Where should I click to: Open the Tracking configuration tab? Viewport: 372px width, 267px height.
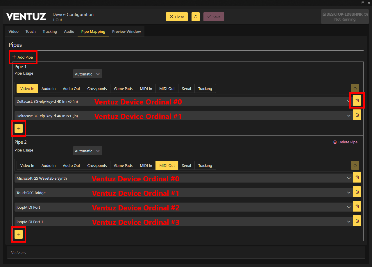[50, 32]
